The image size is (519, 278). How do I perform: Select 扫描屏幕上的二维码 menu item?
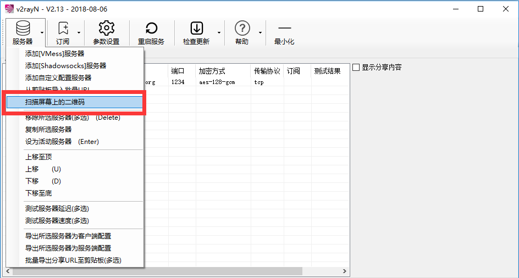55,102
